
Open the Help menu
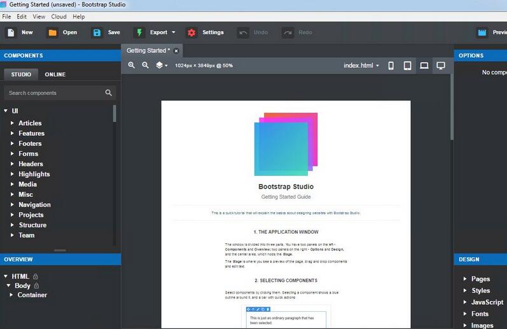(x=79, y=17)
